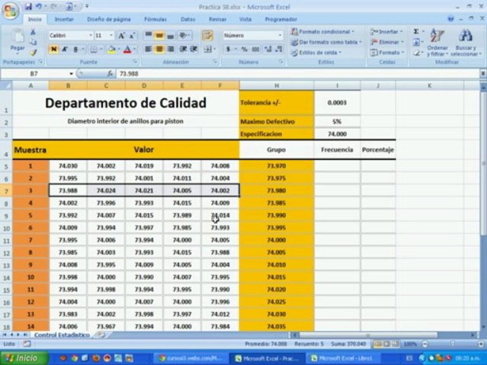Apply thousands separator style (000)
The image size is (487, 365).
coord(256,49)
